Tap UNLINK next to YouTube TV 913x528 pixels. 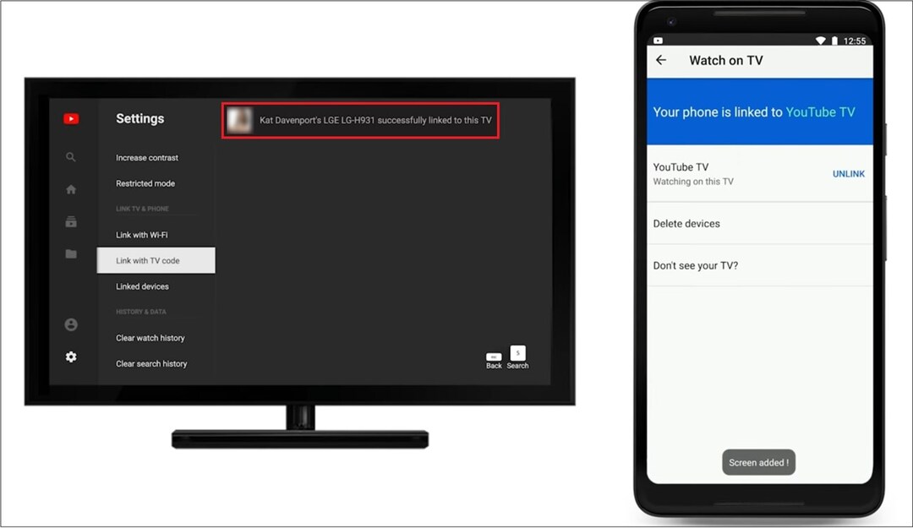click(x=849, y=174)
